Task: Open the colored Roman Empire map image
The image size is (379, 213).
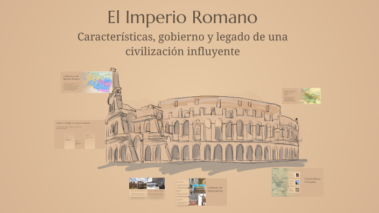Action: point(97,82)
